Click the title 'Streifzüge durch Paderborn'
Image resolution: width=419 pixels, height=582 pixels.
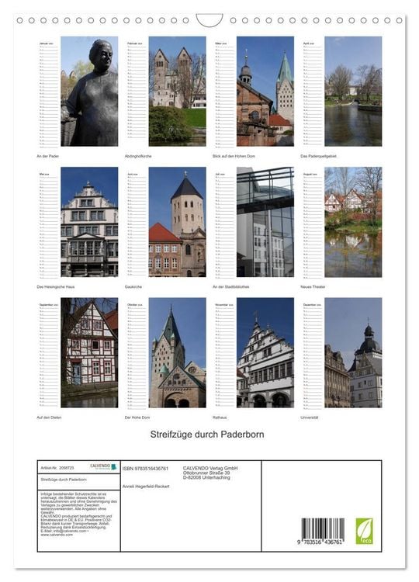coord(207,435)
